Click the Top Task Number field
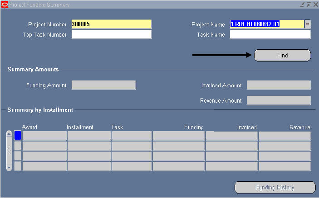 111,35
